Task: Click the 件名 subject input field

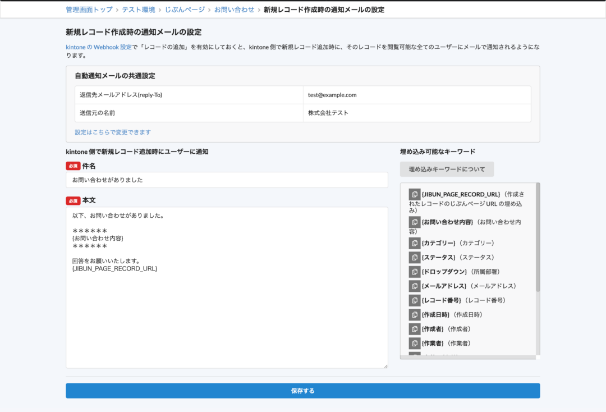Action: pyautogui.click(x=227, y=180)
